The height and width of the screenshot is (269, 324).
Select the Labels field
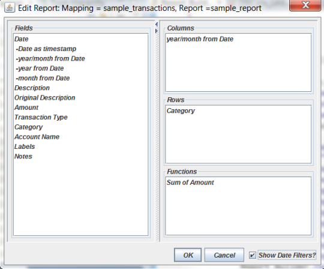point(81,147)
